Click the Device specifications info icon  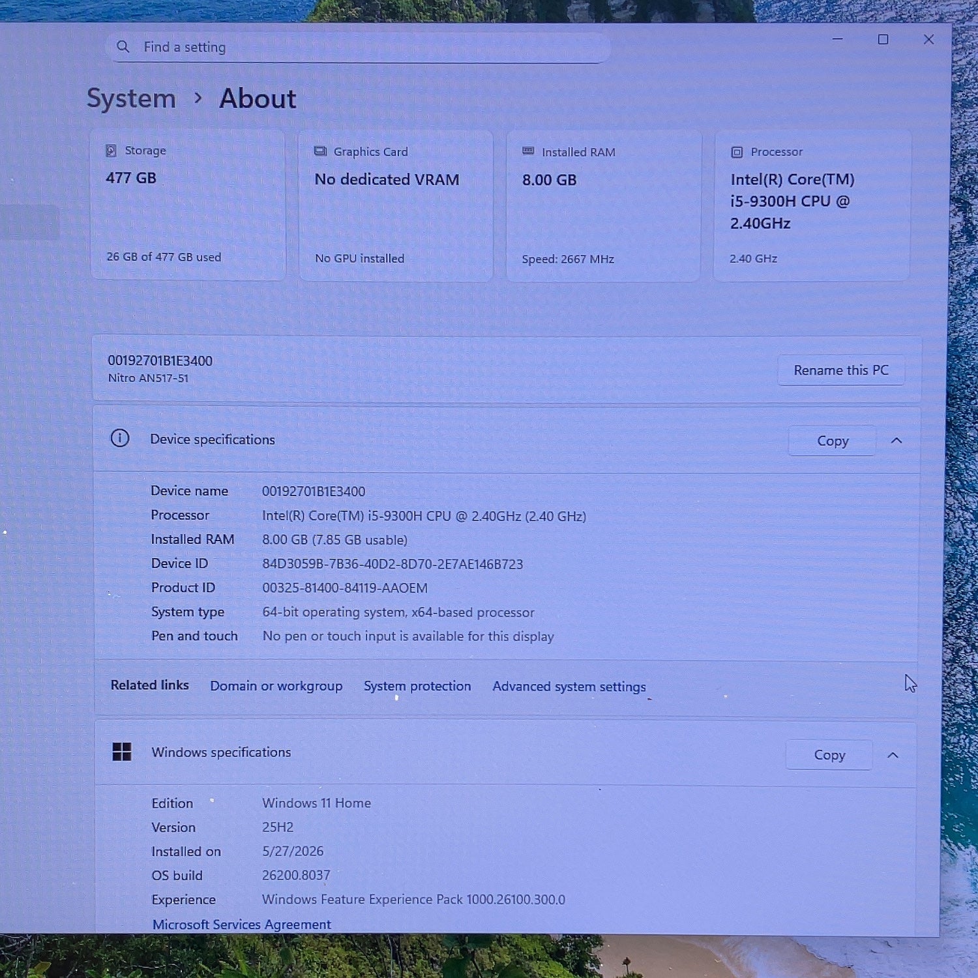click(x=120, y=438)
